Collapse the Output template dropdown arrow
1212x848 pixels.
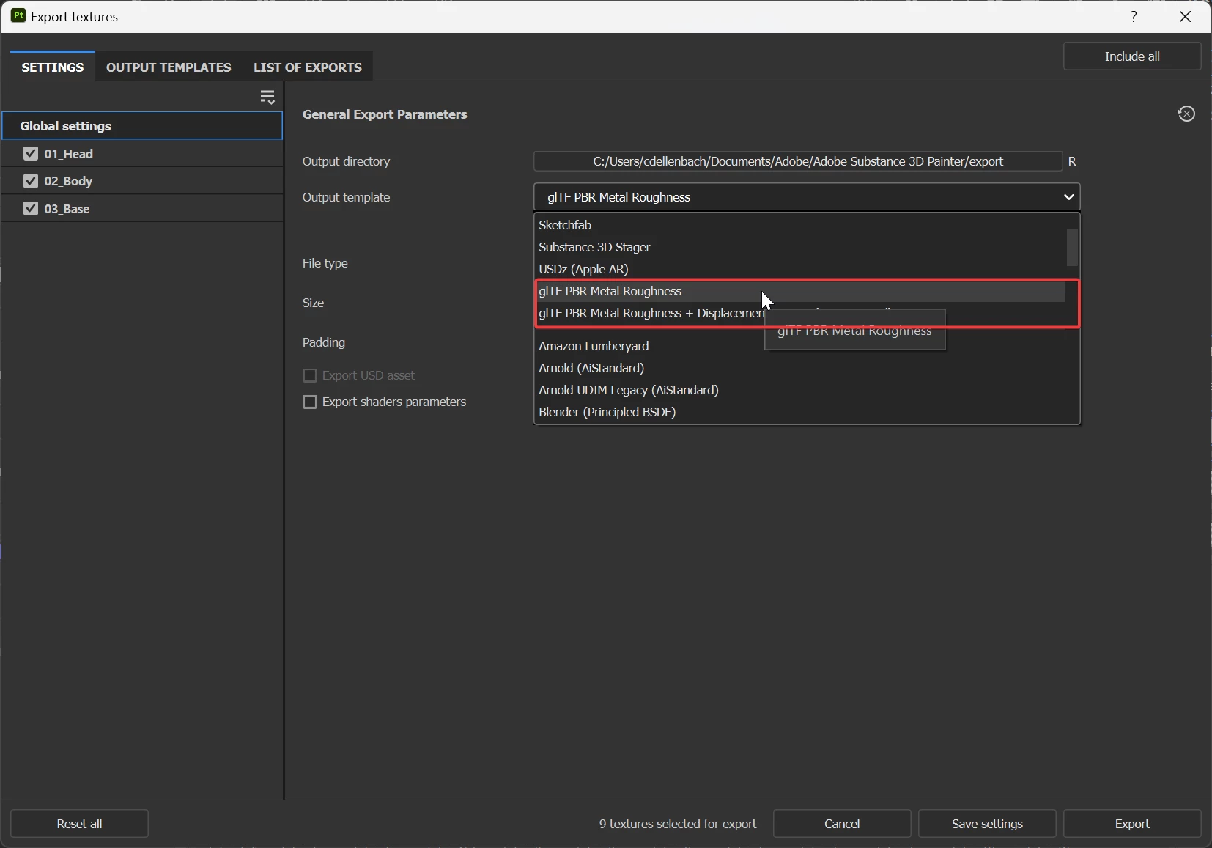click(1069, 197)
